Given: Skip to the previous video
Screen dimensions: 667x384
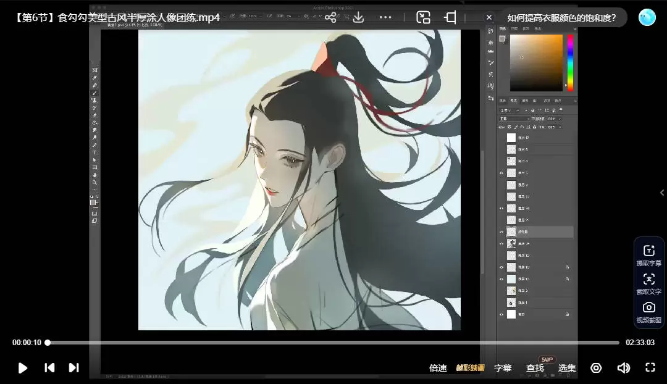Looking at the screenshot, I should coord(49,368).
